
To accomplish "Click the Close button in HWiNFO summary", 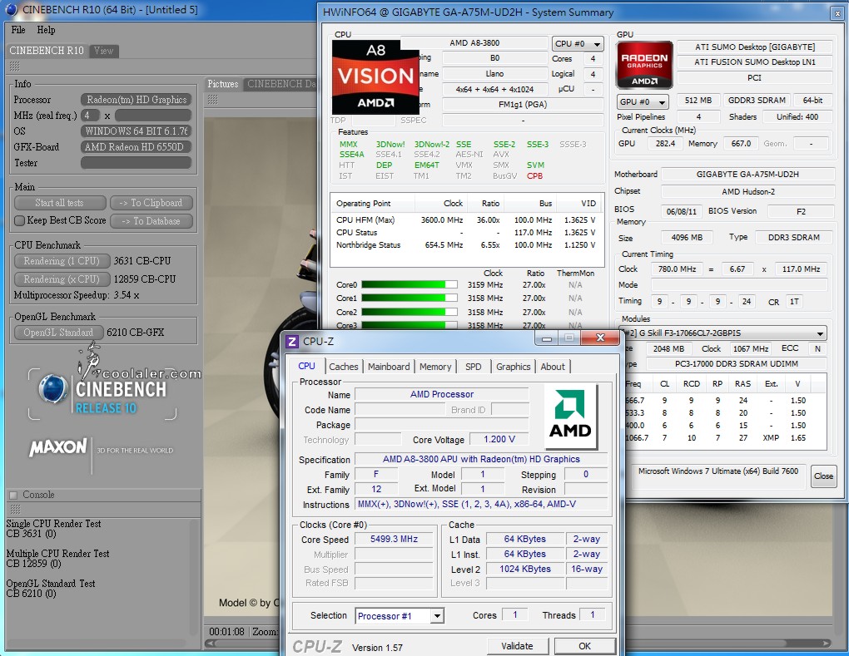I will pyautogui.click(x=823, y=476).
